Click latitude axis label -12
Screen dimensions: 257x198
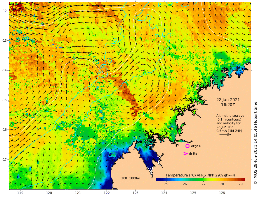point(4,11)
